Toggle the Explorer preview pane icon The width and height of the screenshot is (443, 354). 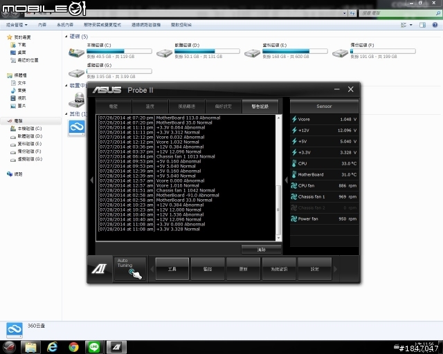pyautogui.click(x=422, y=25)
